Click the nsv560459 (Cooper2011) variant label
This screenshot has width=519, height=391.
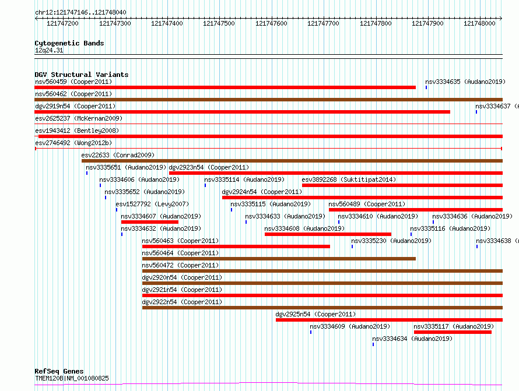(x=73, y=82)
